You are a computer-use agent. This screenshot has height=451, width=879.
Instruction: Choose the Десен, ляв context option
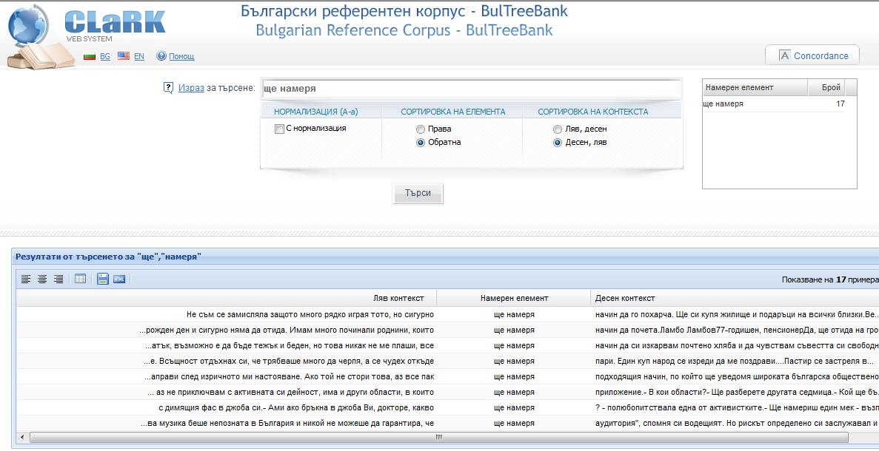click(557, 143)
